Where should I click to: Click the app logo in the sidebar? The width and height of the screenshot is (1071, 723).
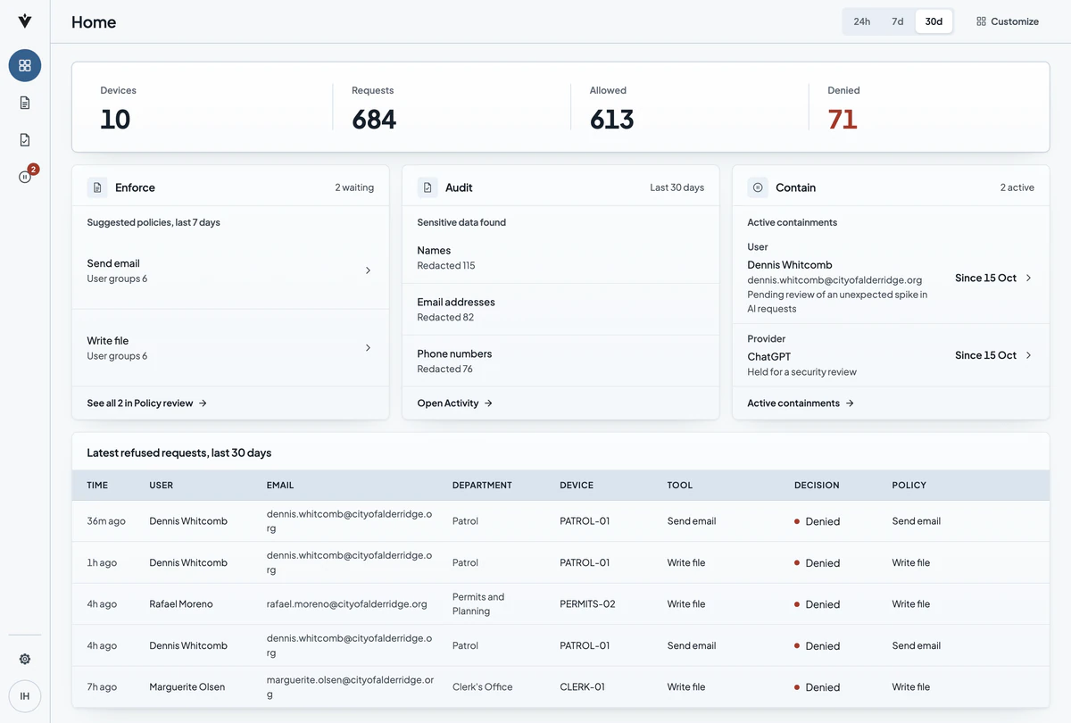coord(25,21)
